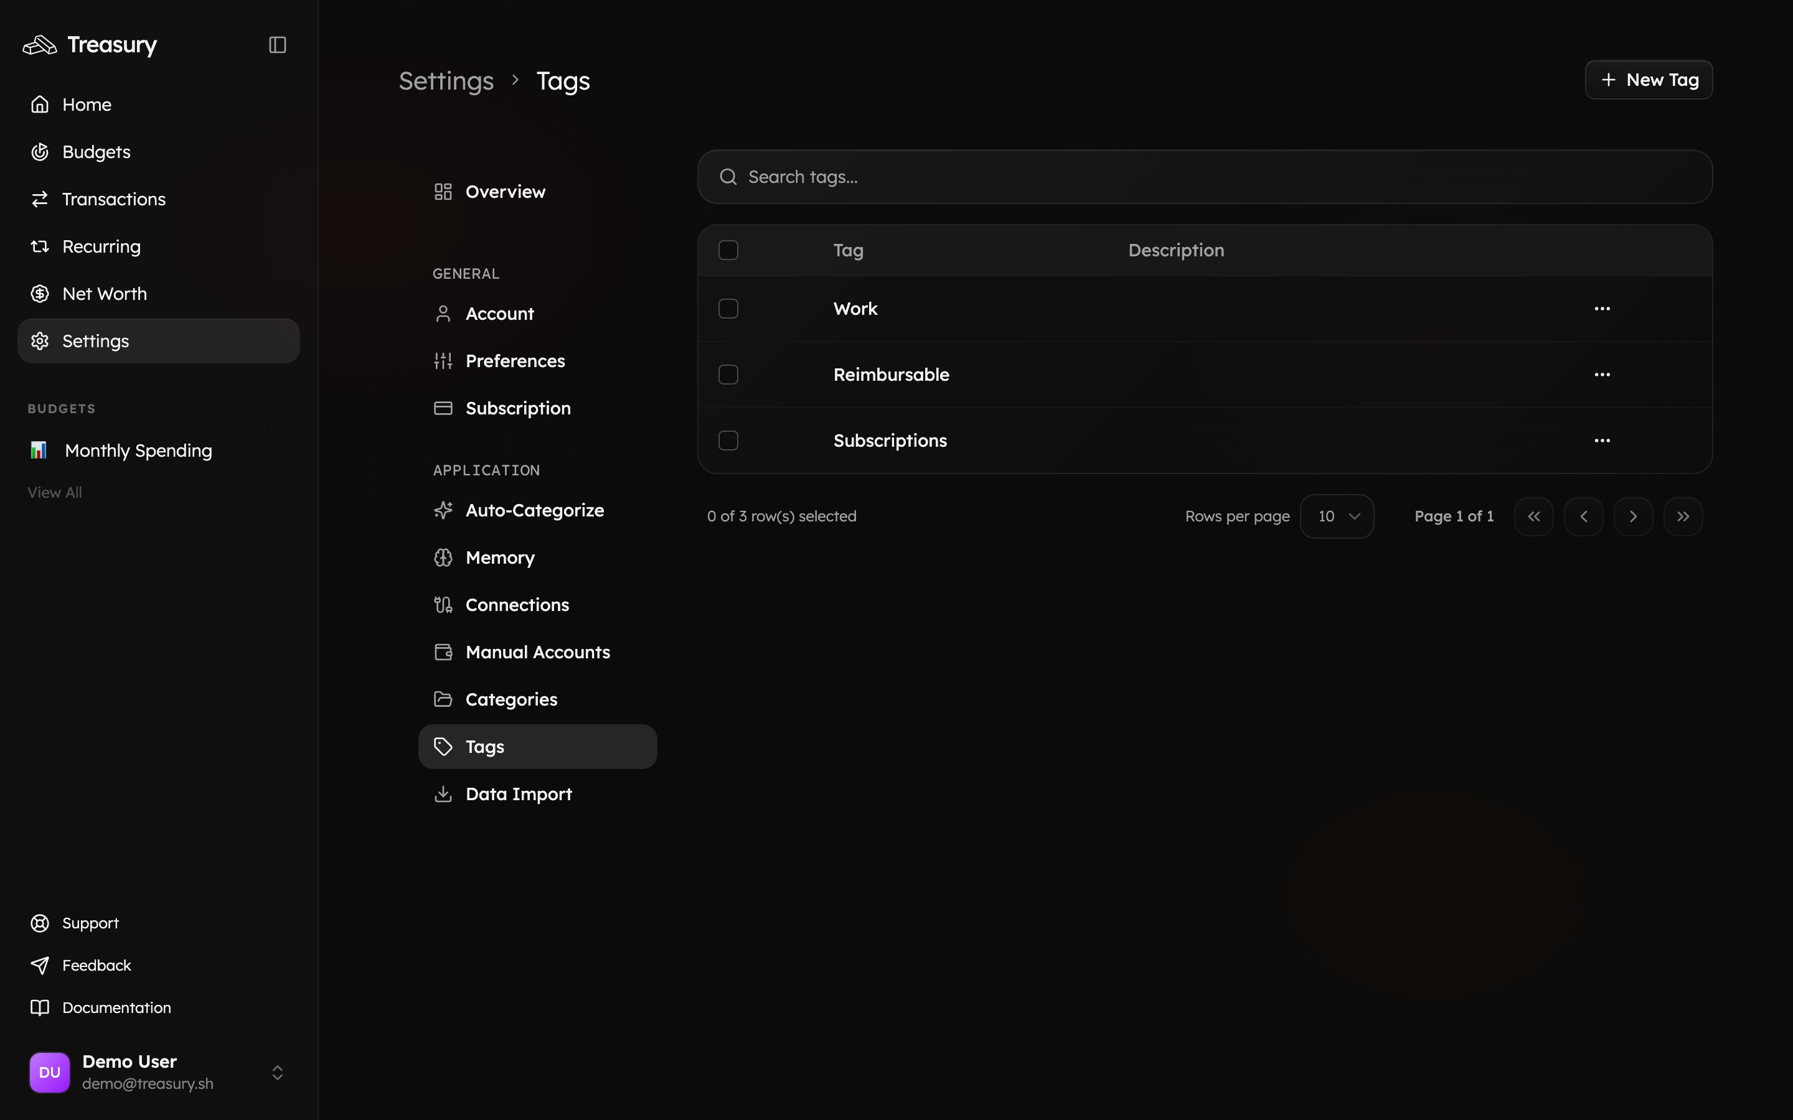Click the Auto-Categorize sparkle icon
Screen dimensions: 1793x1120
(443, 510)
